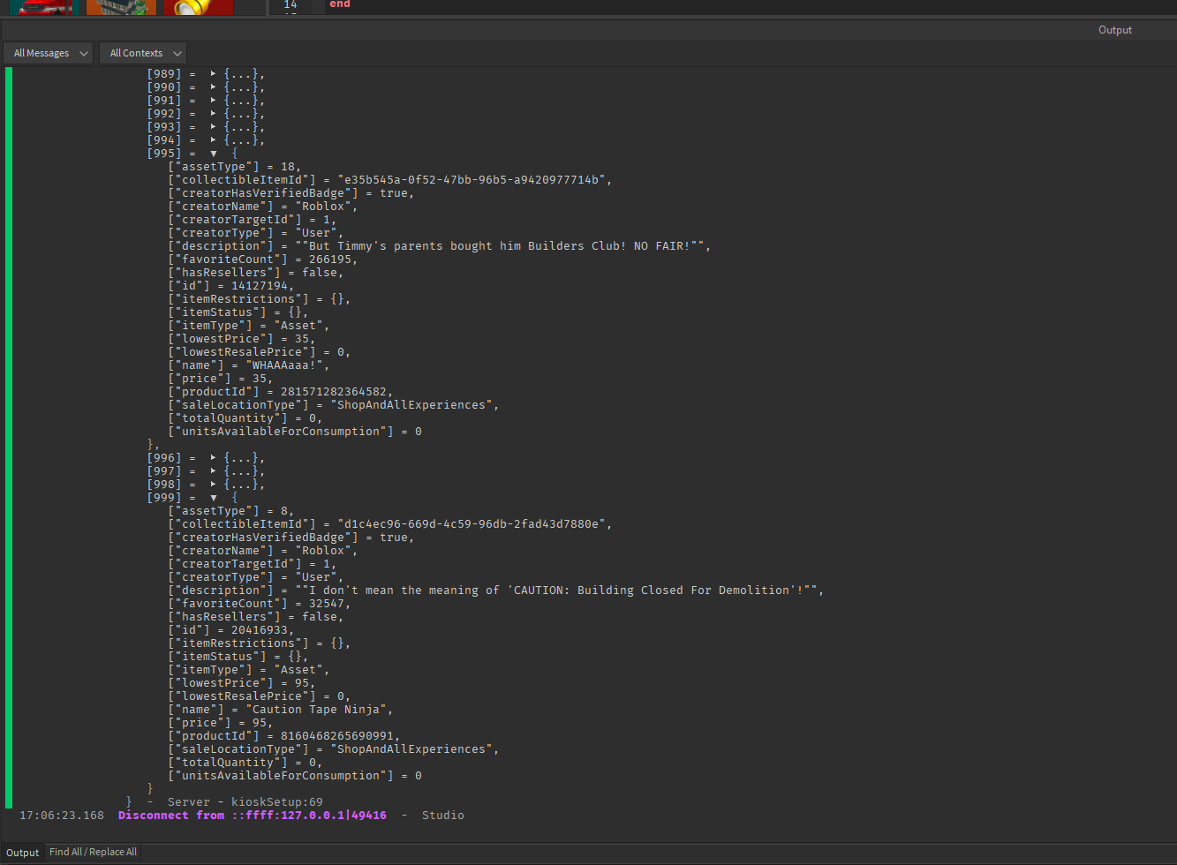Click the Output panel title bar label
The height and width of the screenshot is (865, 1177).
1114,29
